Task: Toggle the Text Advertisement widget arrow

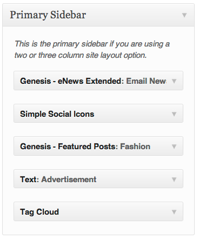Action: (174, 180)
